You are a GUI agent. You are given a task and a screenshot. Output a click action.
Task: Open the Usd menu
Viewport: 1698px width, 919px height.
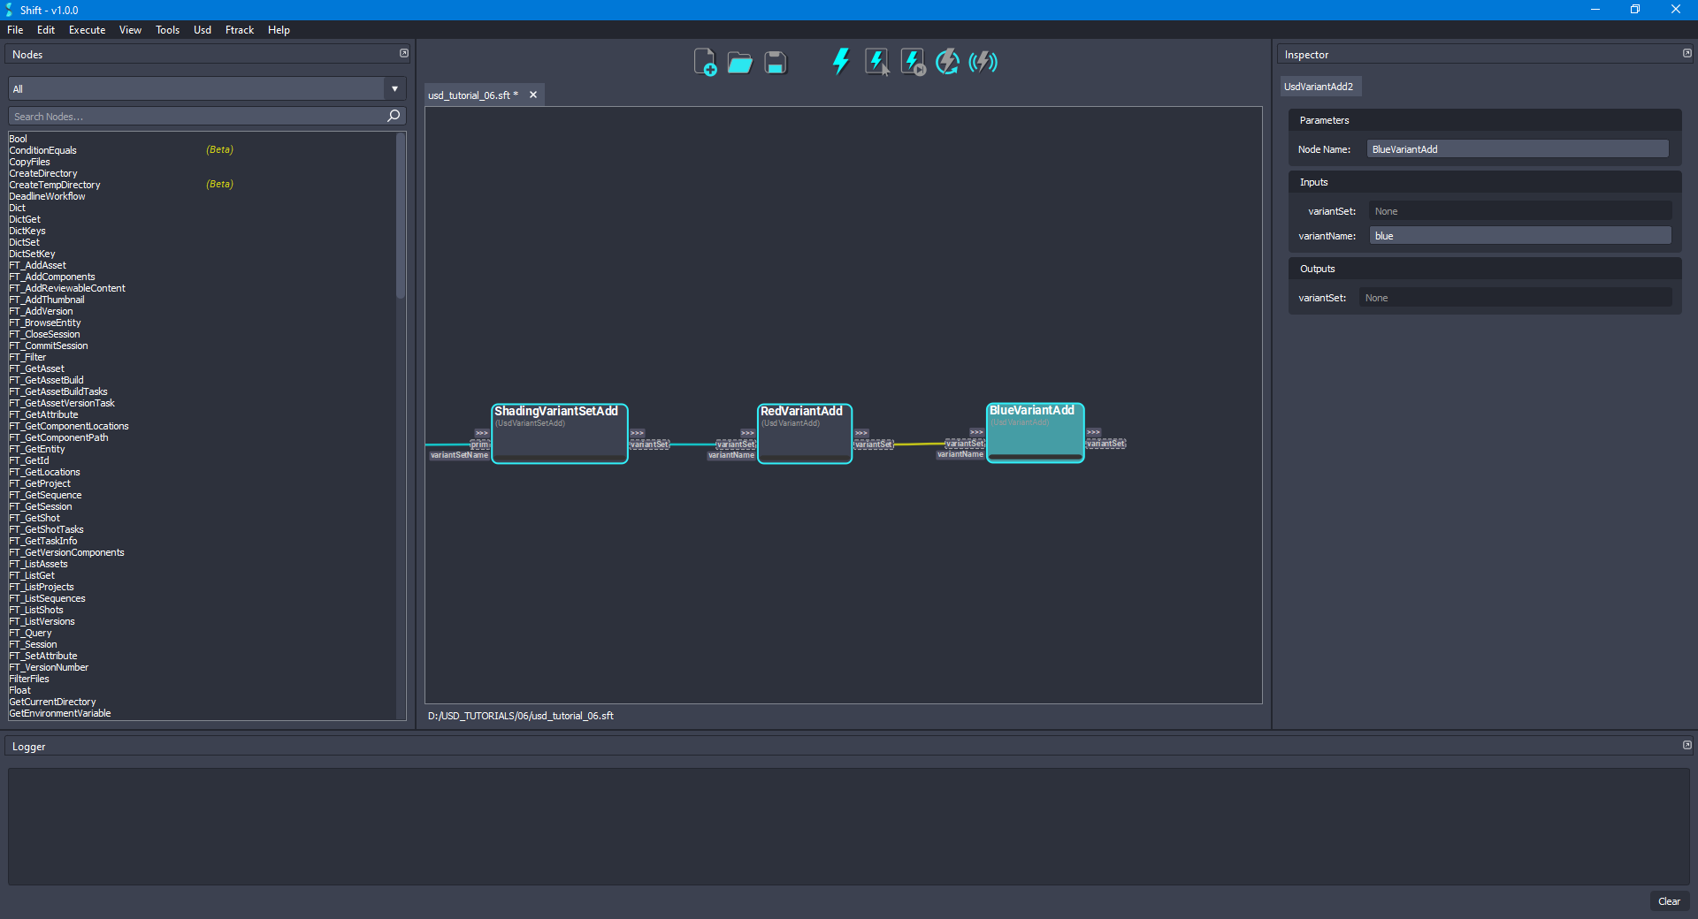tap(202, 29)
